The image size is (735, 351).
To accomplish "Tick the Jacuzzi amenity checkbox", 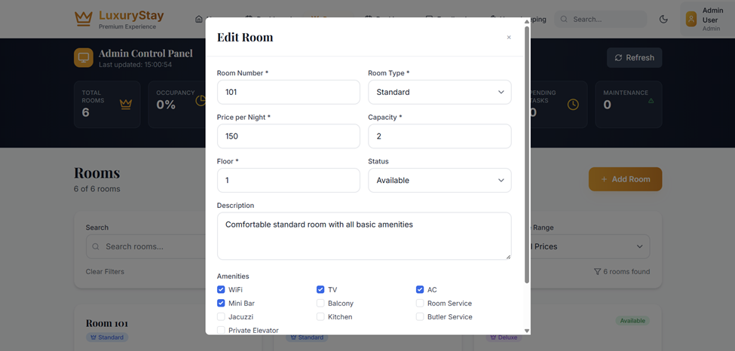I will [x=221, y=317].
